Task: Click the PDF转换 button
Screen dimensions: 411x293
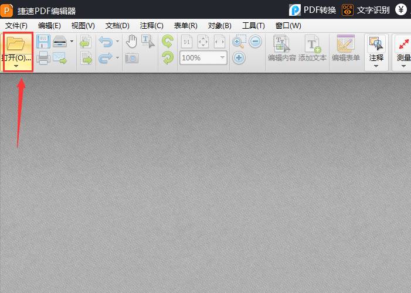Action: pos(313,10)
